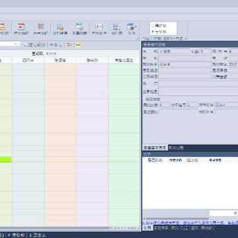Toggle the unpaid checkbox in status bar

16,235
